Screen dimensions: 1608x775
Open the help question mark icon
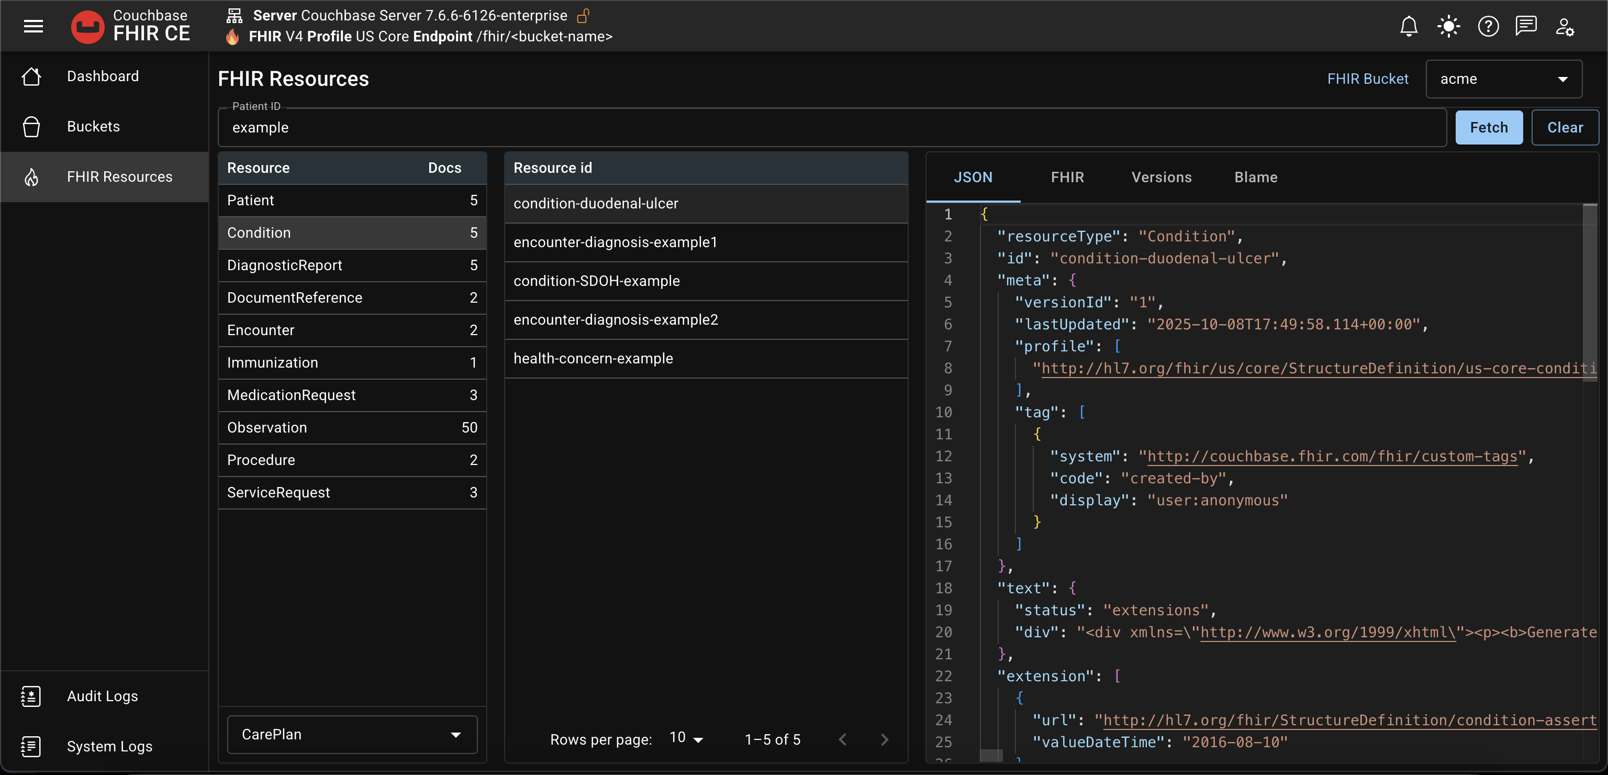tap(1488, 26)
